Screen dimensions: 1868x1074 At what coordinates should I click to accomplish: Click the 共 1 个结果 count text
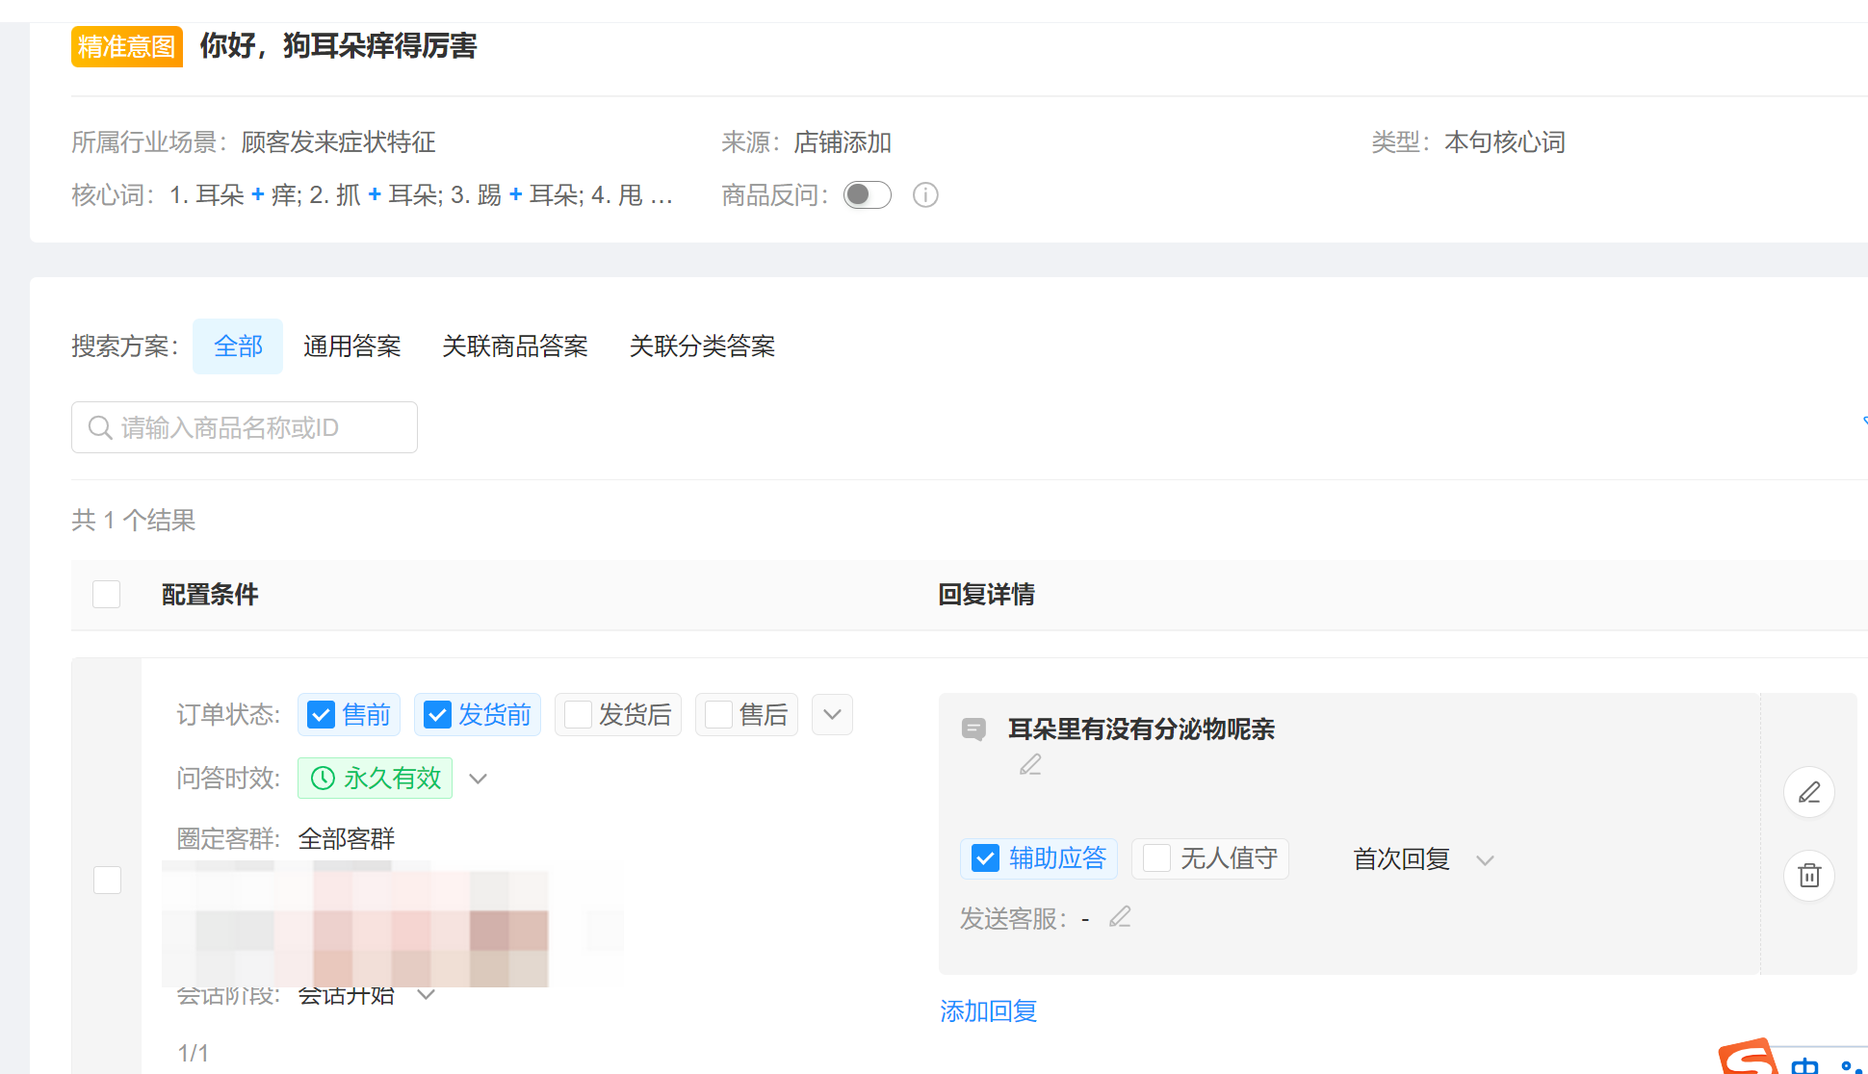pos(134,521)
